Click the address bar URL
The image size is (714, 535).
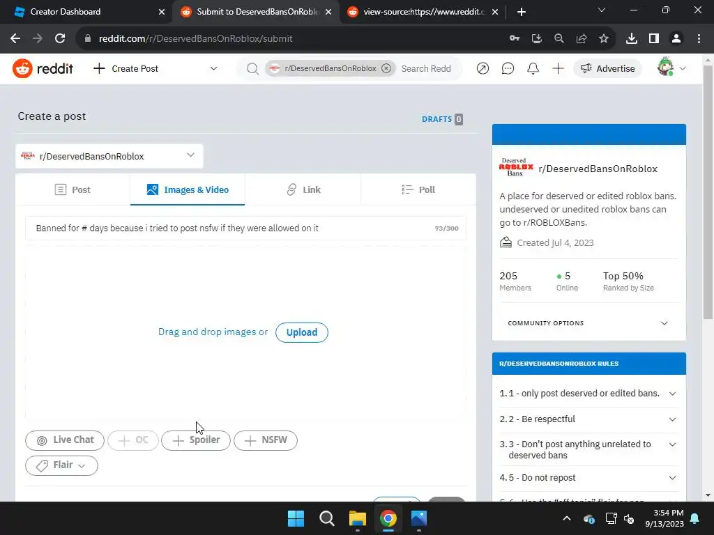tap(196, 39)
